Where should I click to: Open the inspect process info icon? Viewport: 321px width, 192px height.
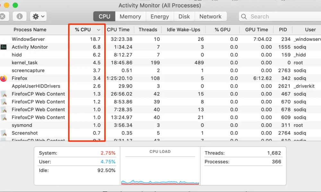pyautogui.click(x=19, y=16)
